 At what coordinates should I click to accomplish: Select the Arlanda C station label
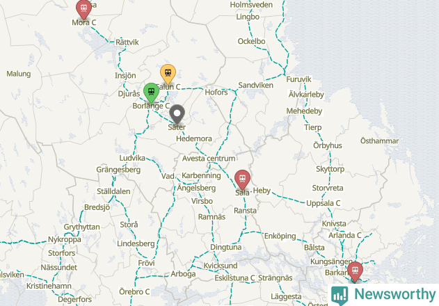[x=345, y=236]
